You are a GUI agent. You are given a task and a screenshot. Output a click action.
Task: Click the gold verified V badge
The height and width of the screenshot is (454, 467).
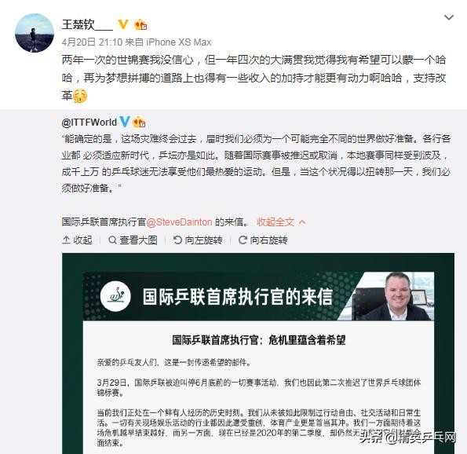(x=123, y=24)
